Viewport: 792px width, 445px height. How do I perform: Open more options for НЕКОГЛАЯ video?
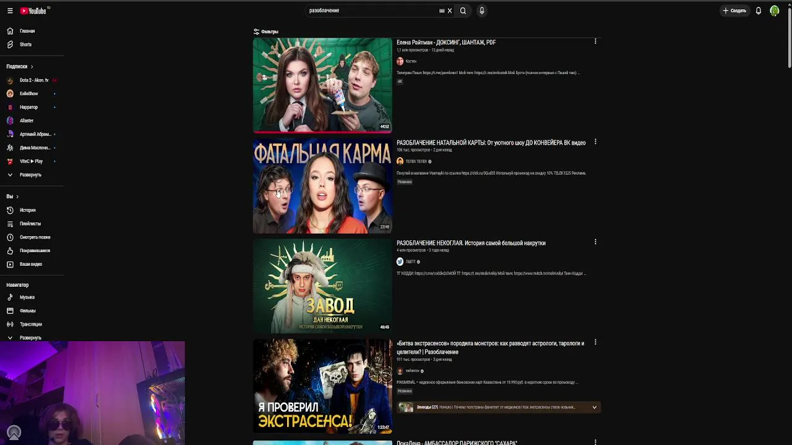click(x=595, y=242)
